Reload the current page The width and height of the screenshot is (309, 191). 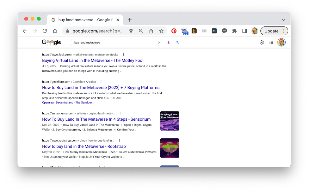(45, 31)
